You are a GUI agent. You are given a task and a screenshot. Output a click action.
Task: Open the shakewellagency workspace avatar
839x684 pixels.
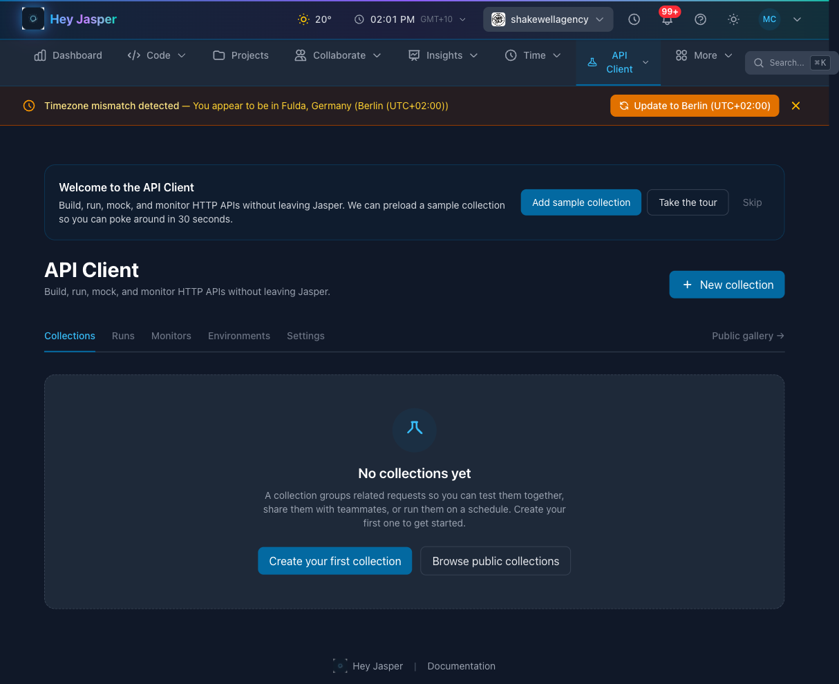tap(498, 19)
